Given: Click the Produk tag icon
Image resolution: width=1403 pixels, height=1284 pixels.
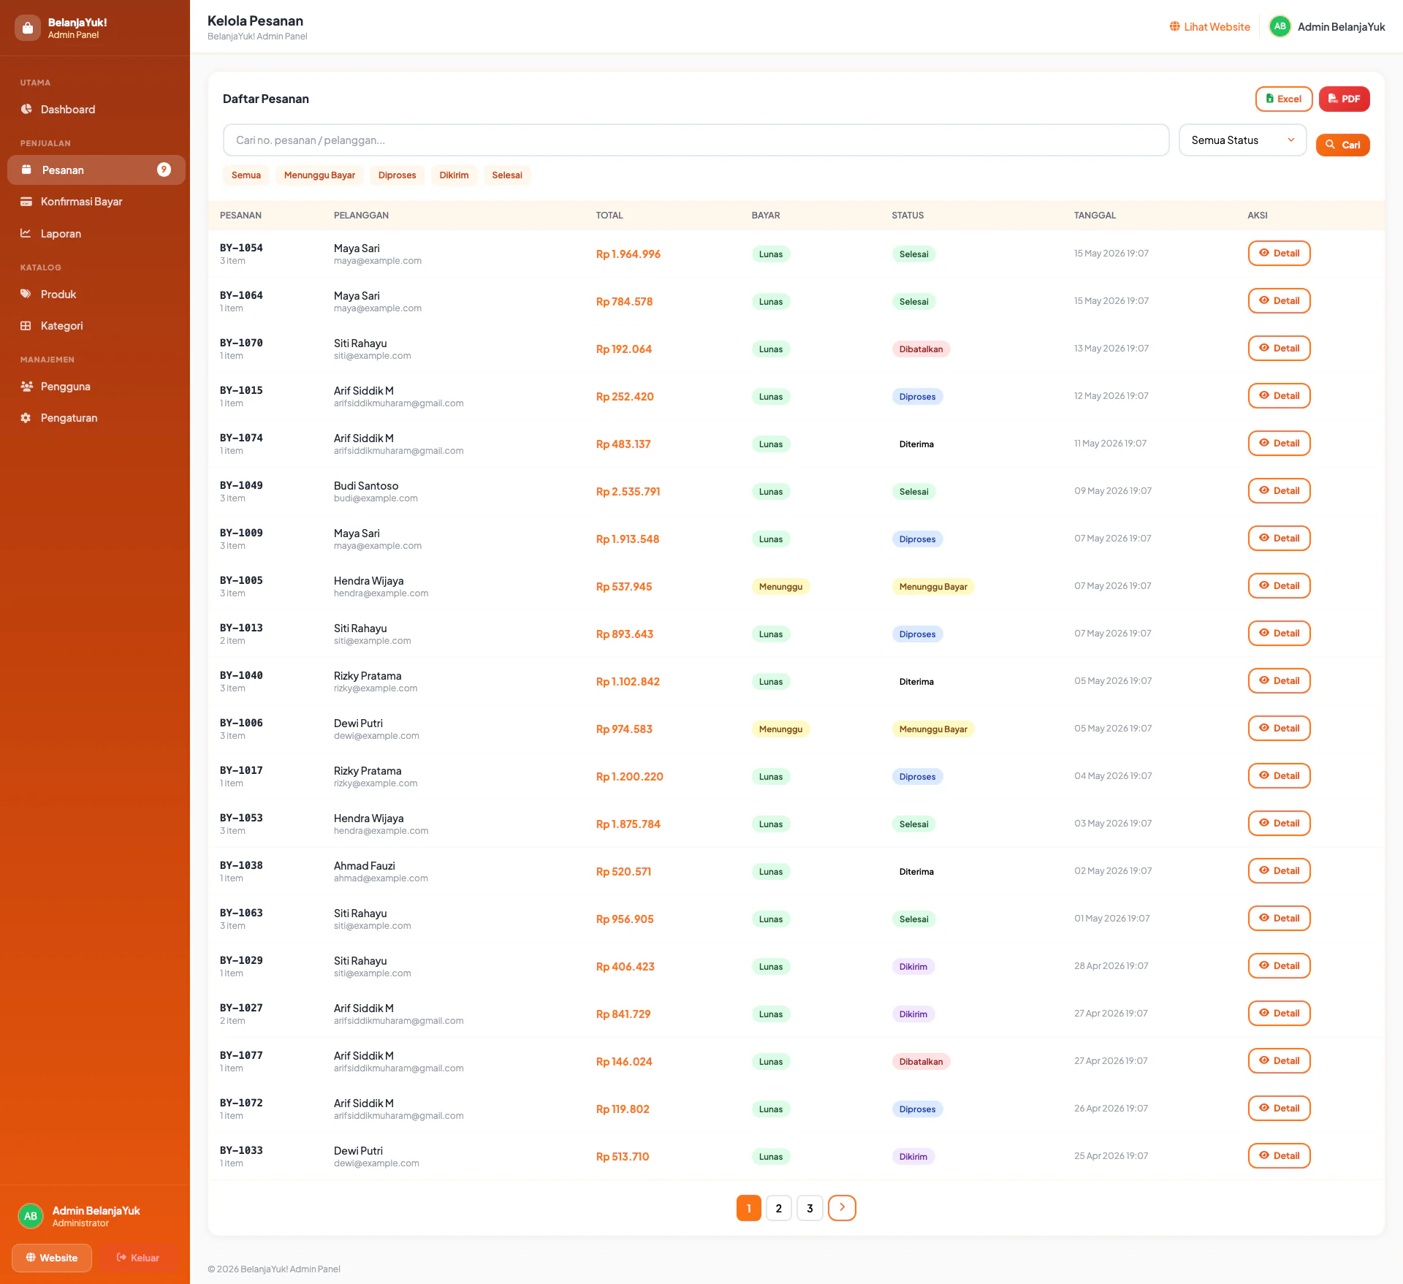Looking at the screenshot, I should [26, 294].
